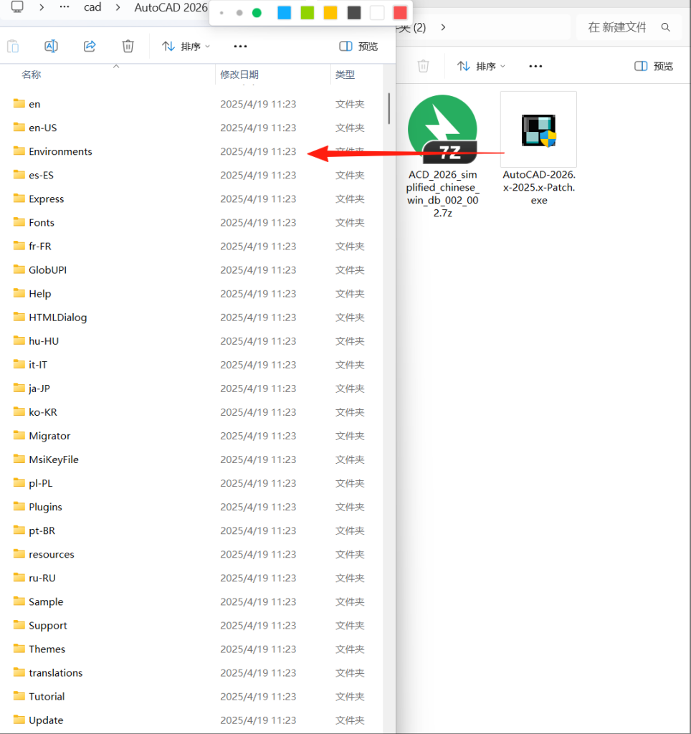Screen dimensions: 691x734
Task: Click the Paste clipboard icon in left toolbar
Action: pyautogui.click(x=13, y=47)
